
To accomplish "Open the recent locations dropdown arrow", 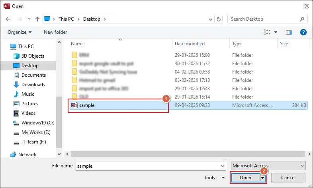I will pos(29,19).
